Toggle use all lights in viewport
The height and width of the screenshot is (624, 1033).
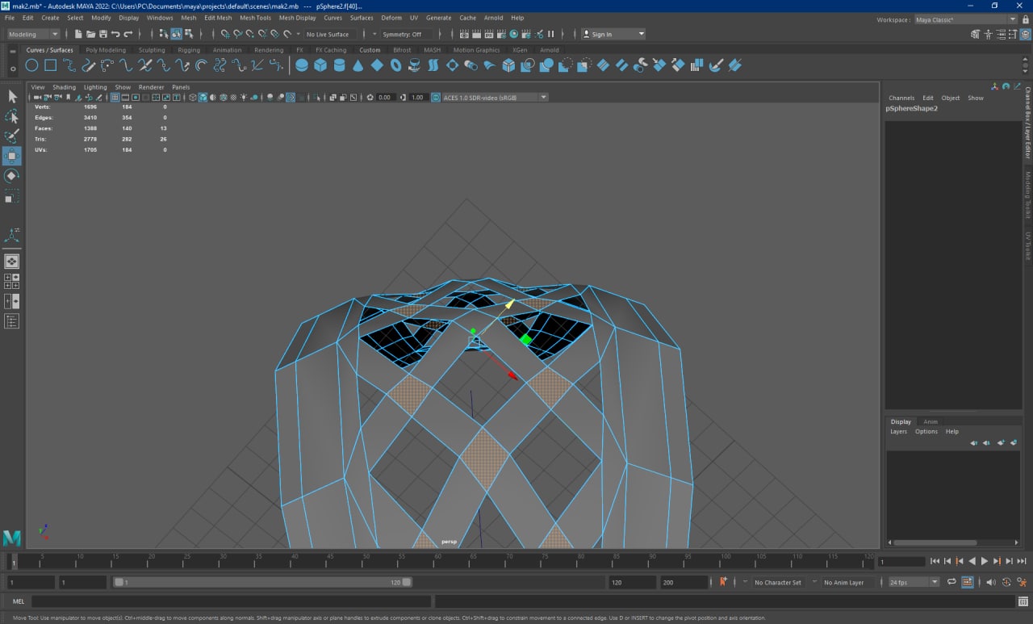(244, 97)
